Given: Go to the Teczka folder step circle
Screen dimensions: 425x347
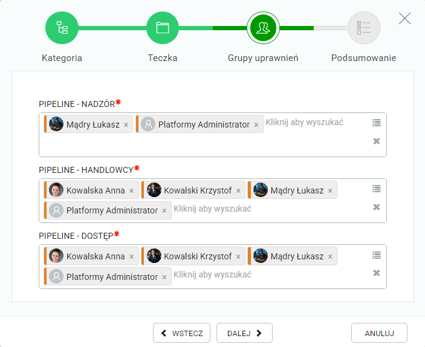Looking at the screenshot, I should (x=163, y=28).
